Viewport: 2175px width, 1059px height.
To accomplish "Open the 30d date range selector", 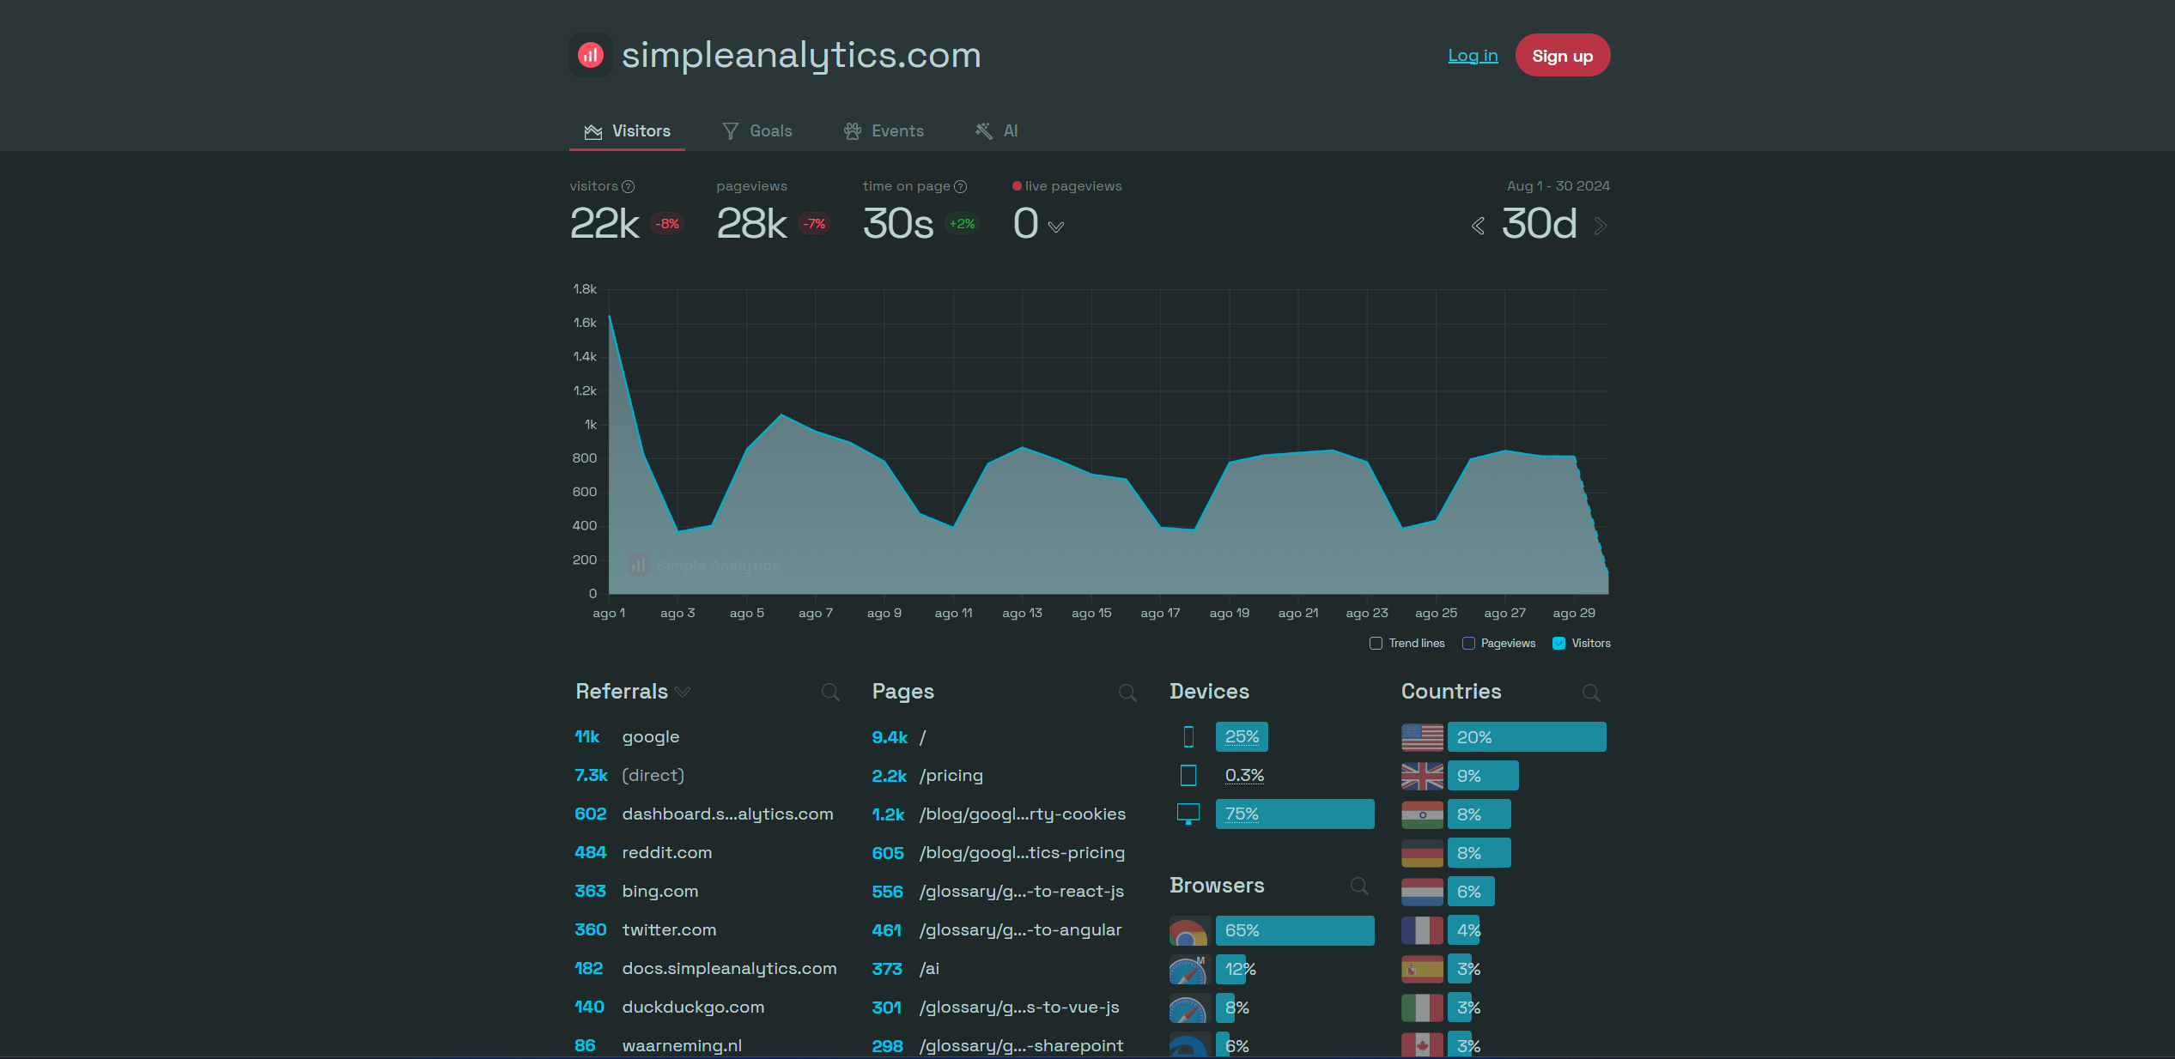I will click(1539, 225).
